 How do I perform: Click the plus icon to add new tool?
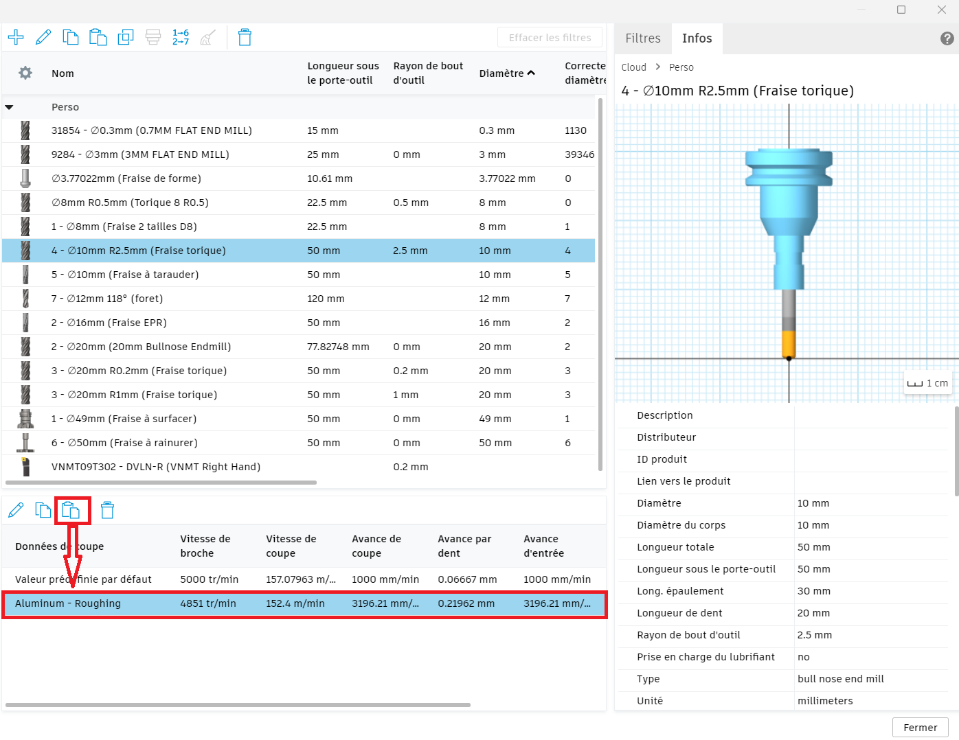click(x=16, y=37)
